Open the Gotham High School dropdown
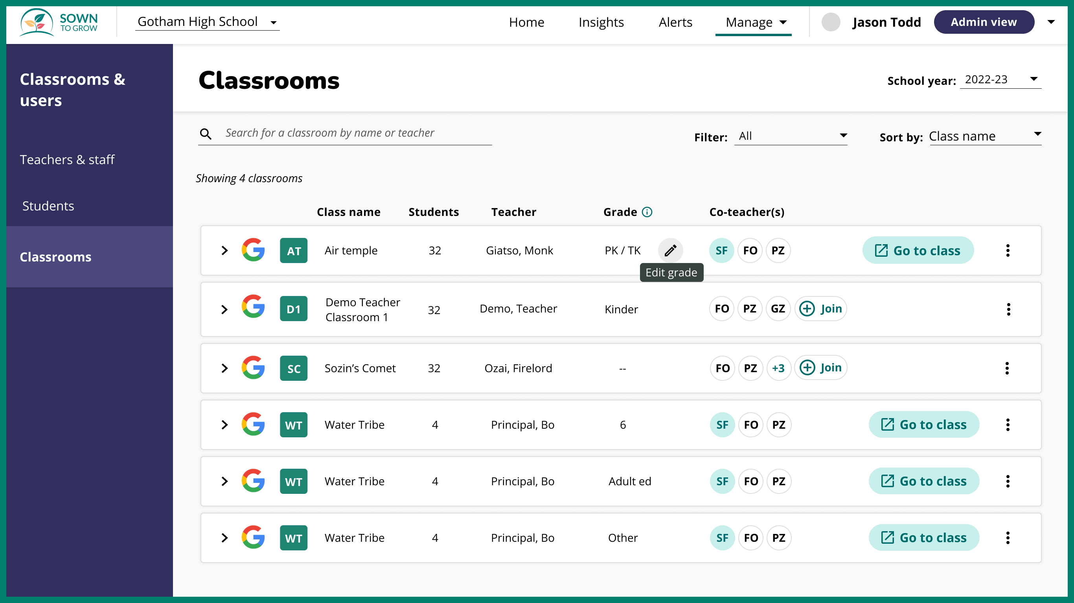This screenshot has height=603, width=1074. click(207, 22)
